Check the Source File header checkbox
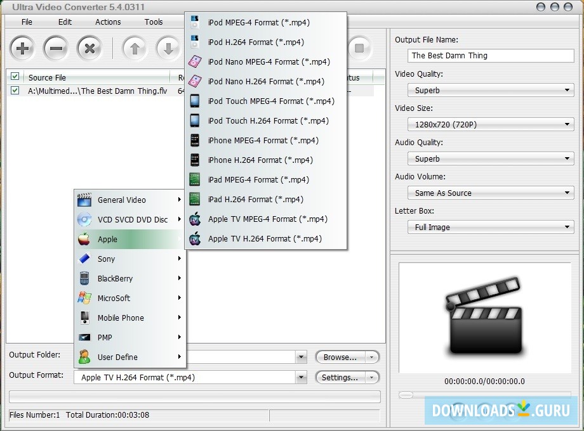This screenshot has height=431, width=584. coord(15,77)
